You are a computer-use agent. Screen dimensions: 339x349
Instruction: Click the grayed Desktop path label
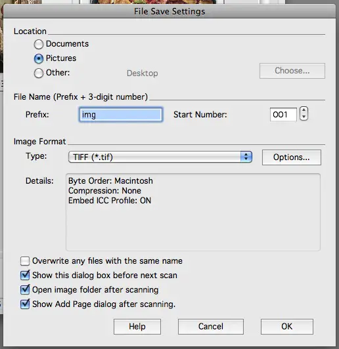[x=143, y=73]
